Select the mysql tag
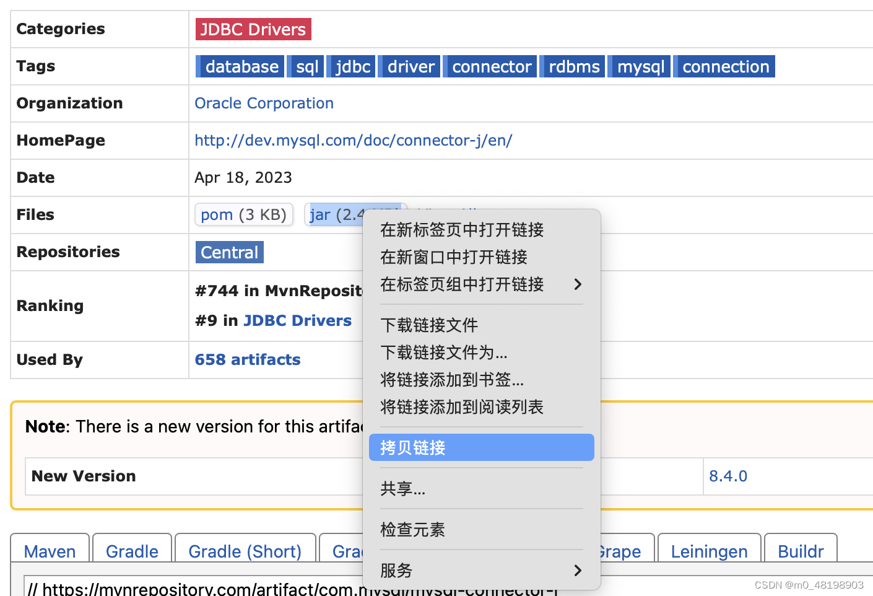873x596 pixels. point(639,66)
